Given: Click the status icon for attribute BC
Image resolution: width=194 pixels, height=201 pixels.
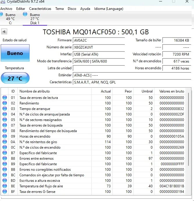Looking at the screenshot, I should 5,175.
